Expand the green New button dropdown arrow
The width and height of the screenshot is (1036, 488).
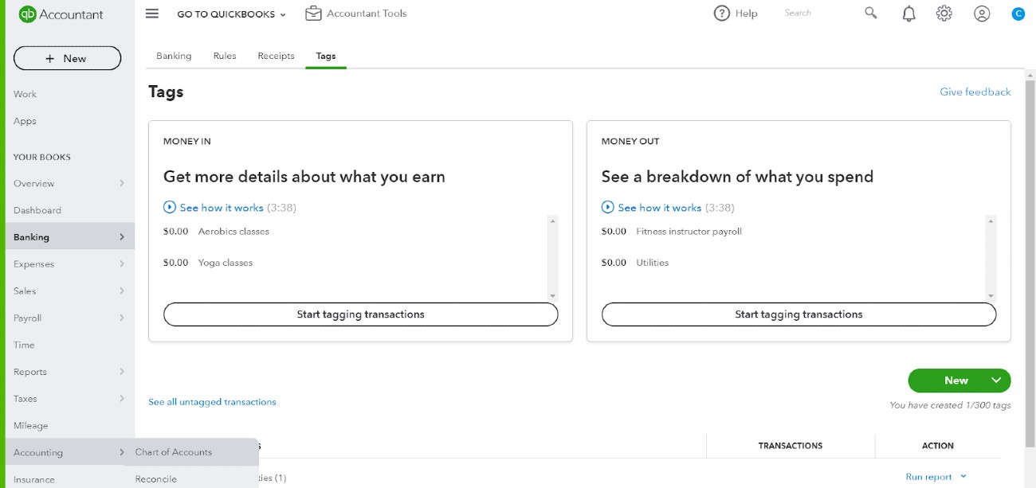[996, 381]
